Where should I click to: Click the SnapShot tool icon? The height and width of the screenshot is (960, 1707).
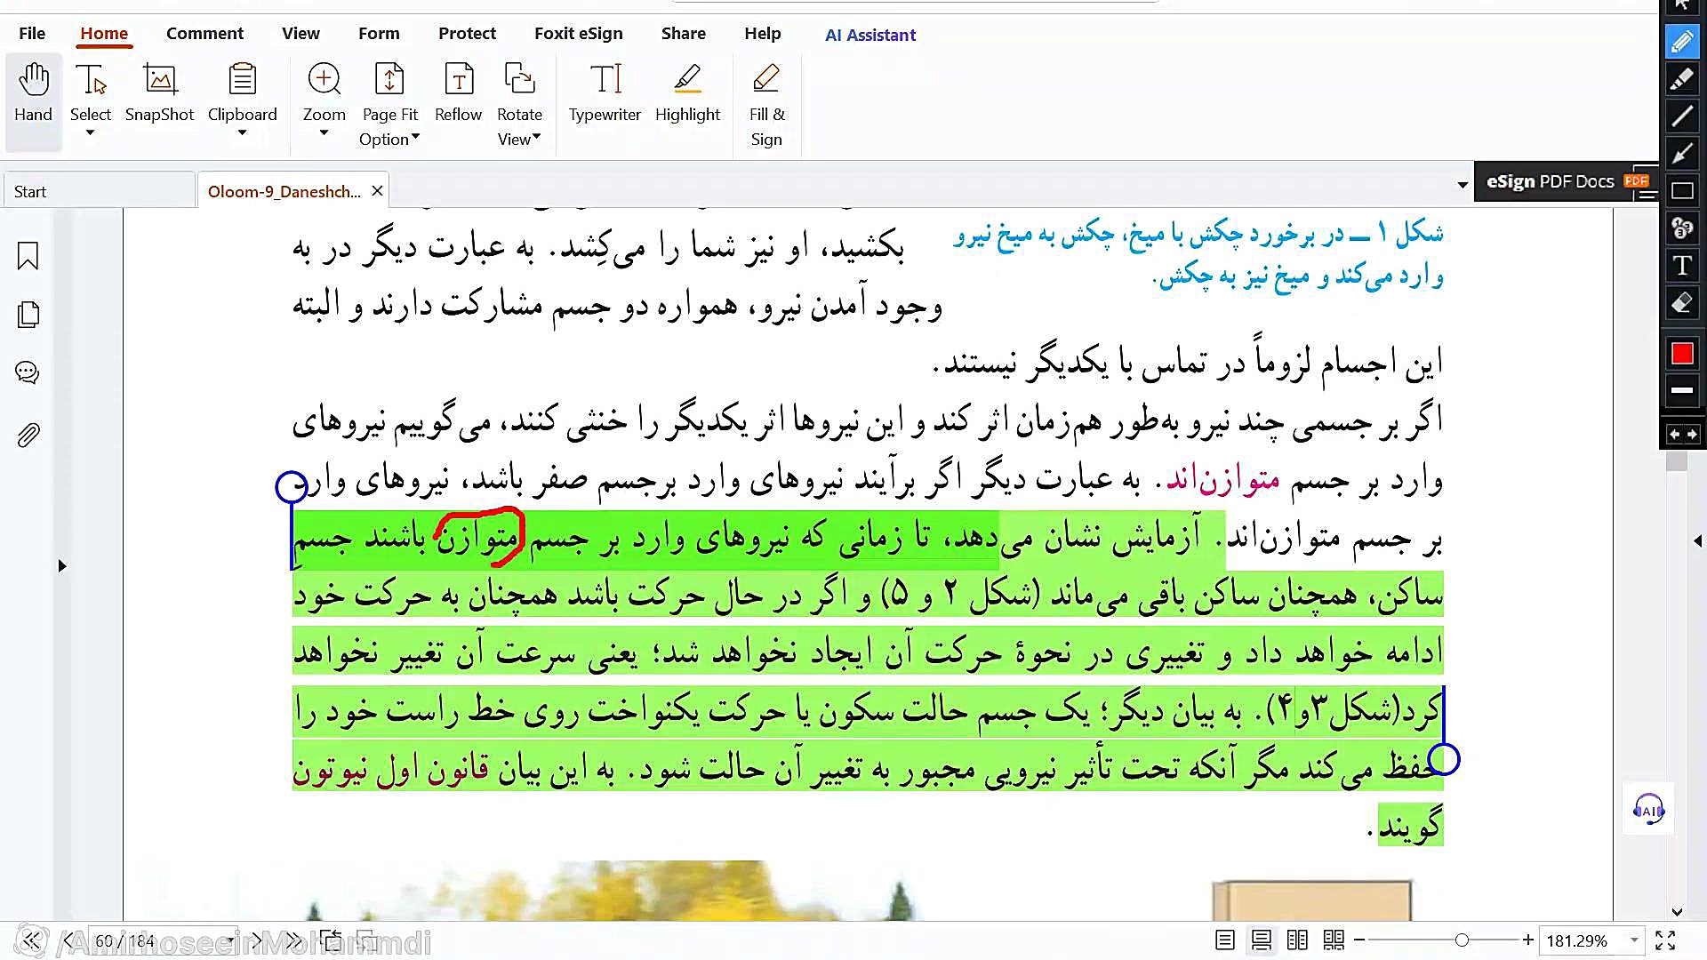tap(159, 81)
